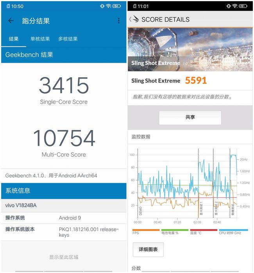254x273 pixels.
Task: Switch to the 单核结果 tab
Action: 40,39
